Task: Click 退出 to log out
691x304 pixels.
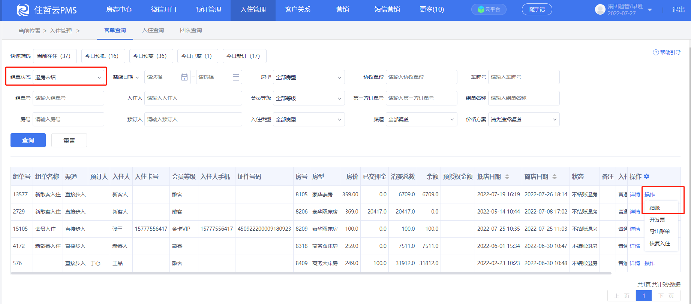Action: (678, 10)
